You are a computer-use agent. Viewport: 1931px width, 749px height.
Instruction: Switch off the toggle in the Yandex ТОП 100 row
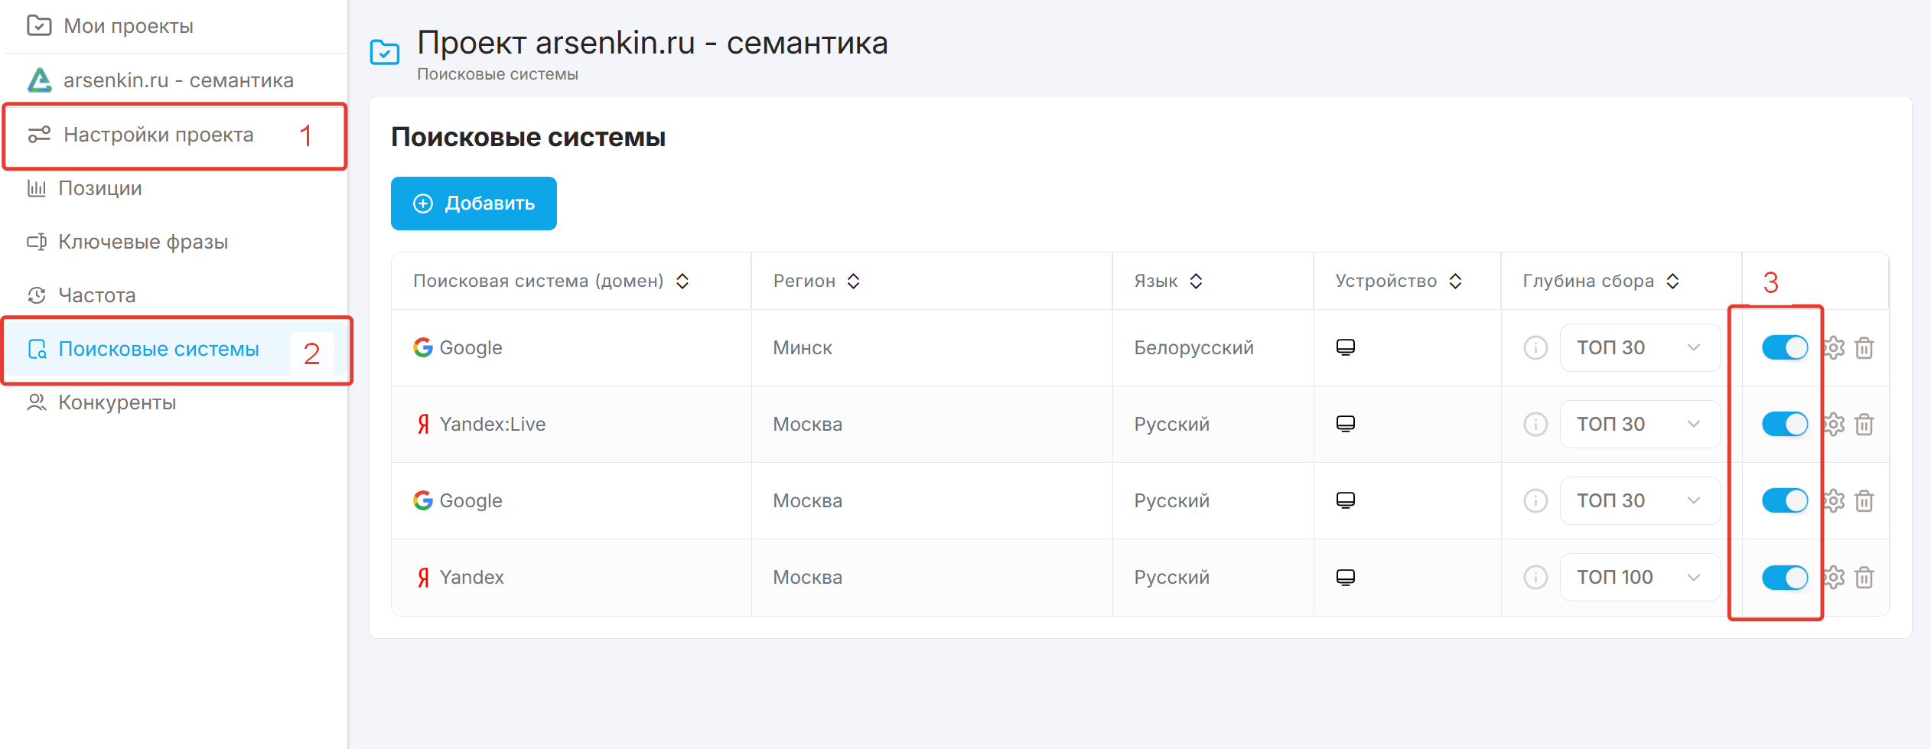pyautogui.click(x=1784, y=578)
